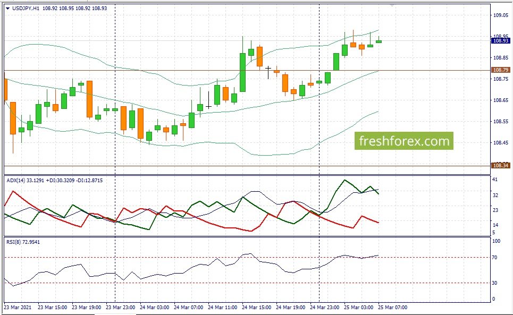Click the 108.85 price scale value
513x315 pixels.
501,57
